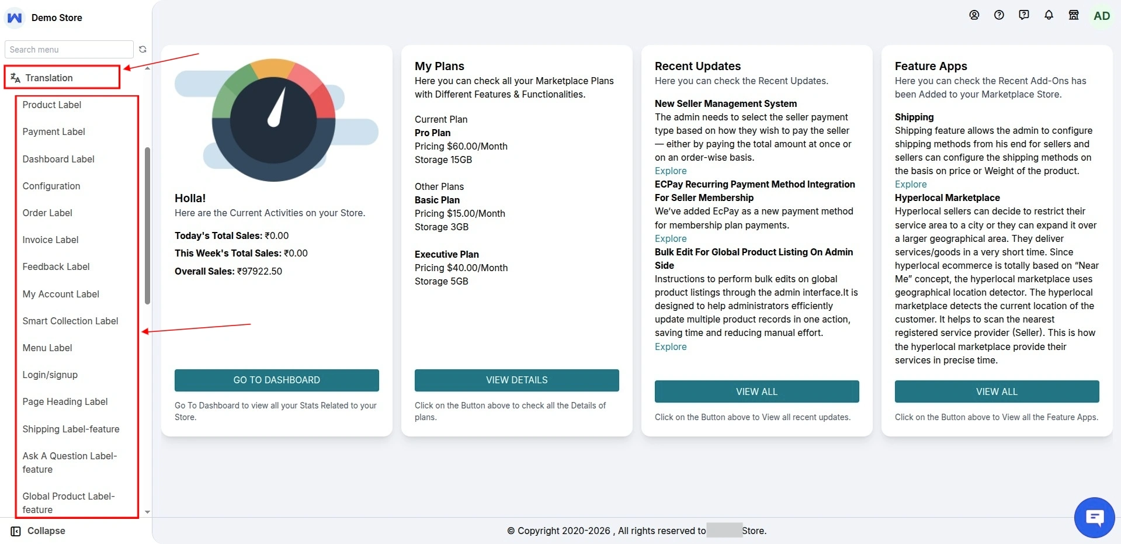Click Overall Sales ₹97922.50 value
The width and height of the screenshot is (1121, 544).
259,272
